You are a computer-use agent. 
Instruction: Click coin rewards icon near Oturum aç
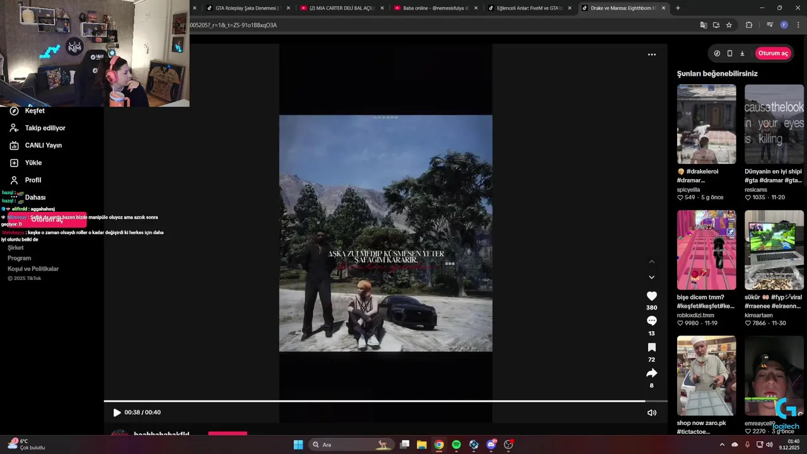(x=717, y=54)
